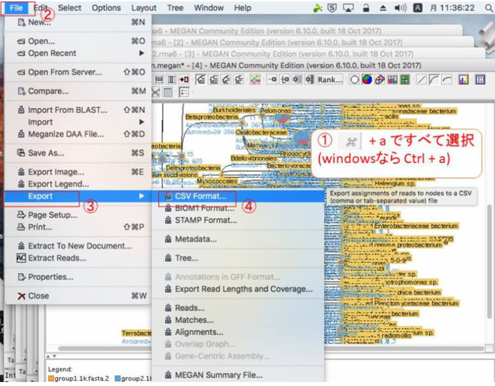The width and height of the screenshot is (495, 386).
Task: Open the table grid icon on second toolbar row
Action: [x=168, y=92]
